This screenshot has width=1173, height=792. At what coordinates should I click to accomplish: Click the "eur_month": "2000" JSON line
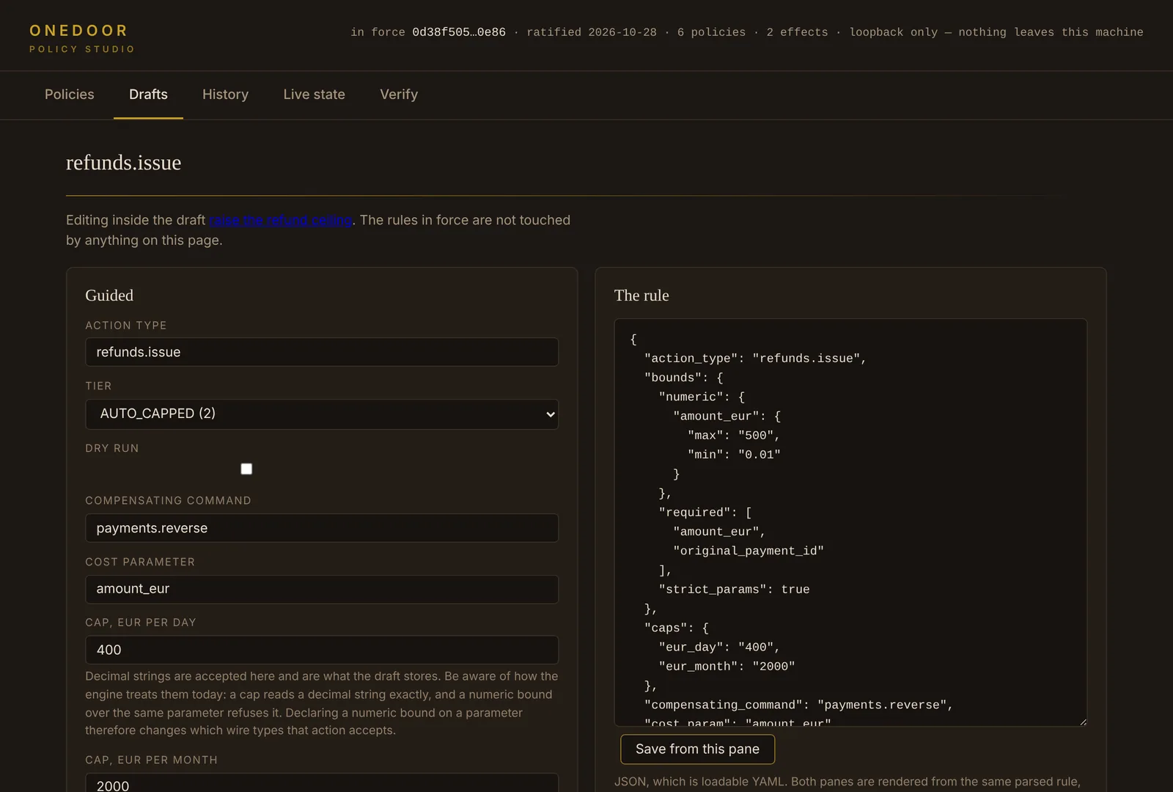[727, 667]
